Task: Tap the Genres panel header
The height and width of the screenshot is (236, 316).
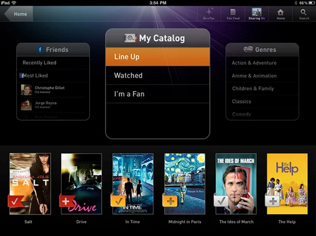Action: [262, 49]
